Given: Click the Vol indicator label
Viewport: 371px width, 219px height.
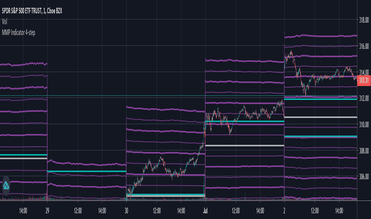Looking at the screenshot, I should [x=4, y=22].
